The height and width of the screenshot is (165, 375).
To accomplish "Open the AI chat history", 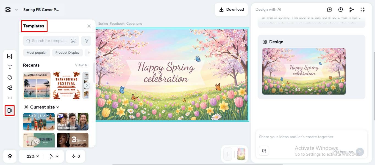I will (x=341, y=9).
